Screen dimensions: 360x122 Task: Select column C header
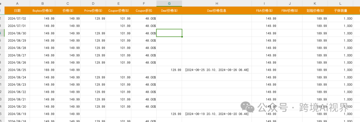point(68,3)
